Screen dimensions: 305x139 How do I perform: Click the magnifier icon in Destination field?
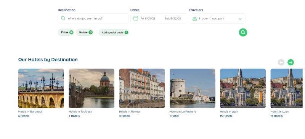pos(63,18)
